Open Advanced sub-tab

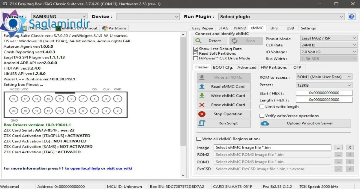(247, 67)
